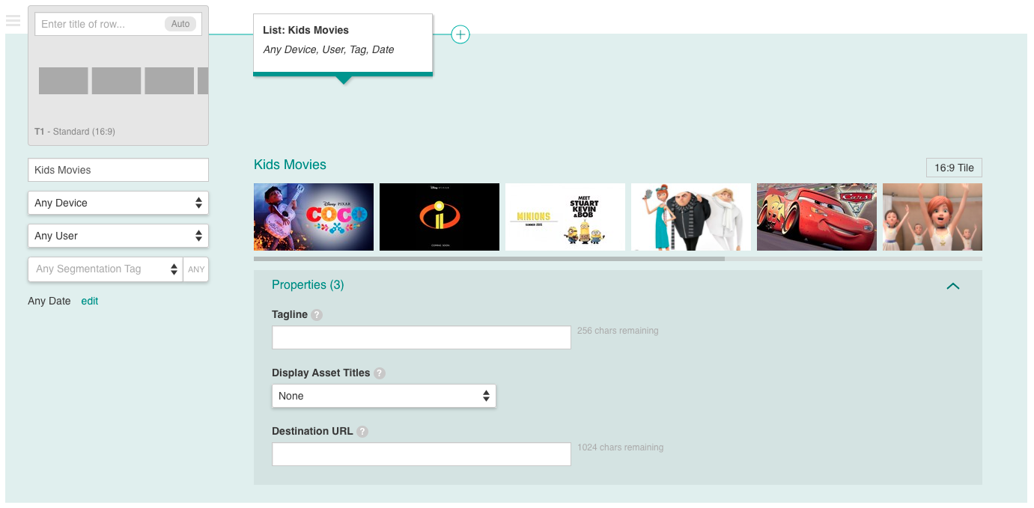The image size is (1034, 508).
Task: Click the T1 - Standard (16:9) label
Action: [x=75, y=132]
